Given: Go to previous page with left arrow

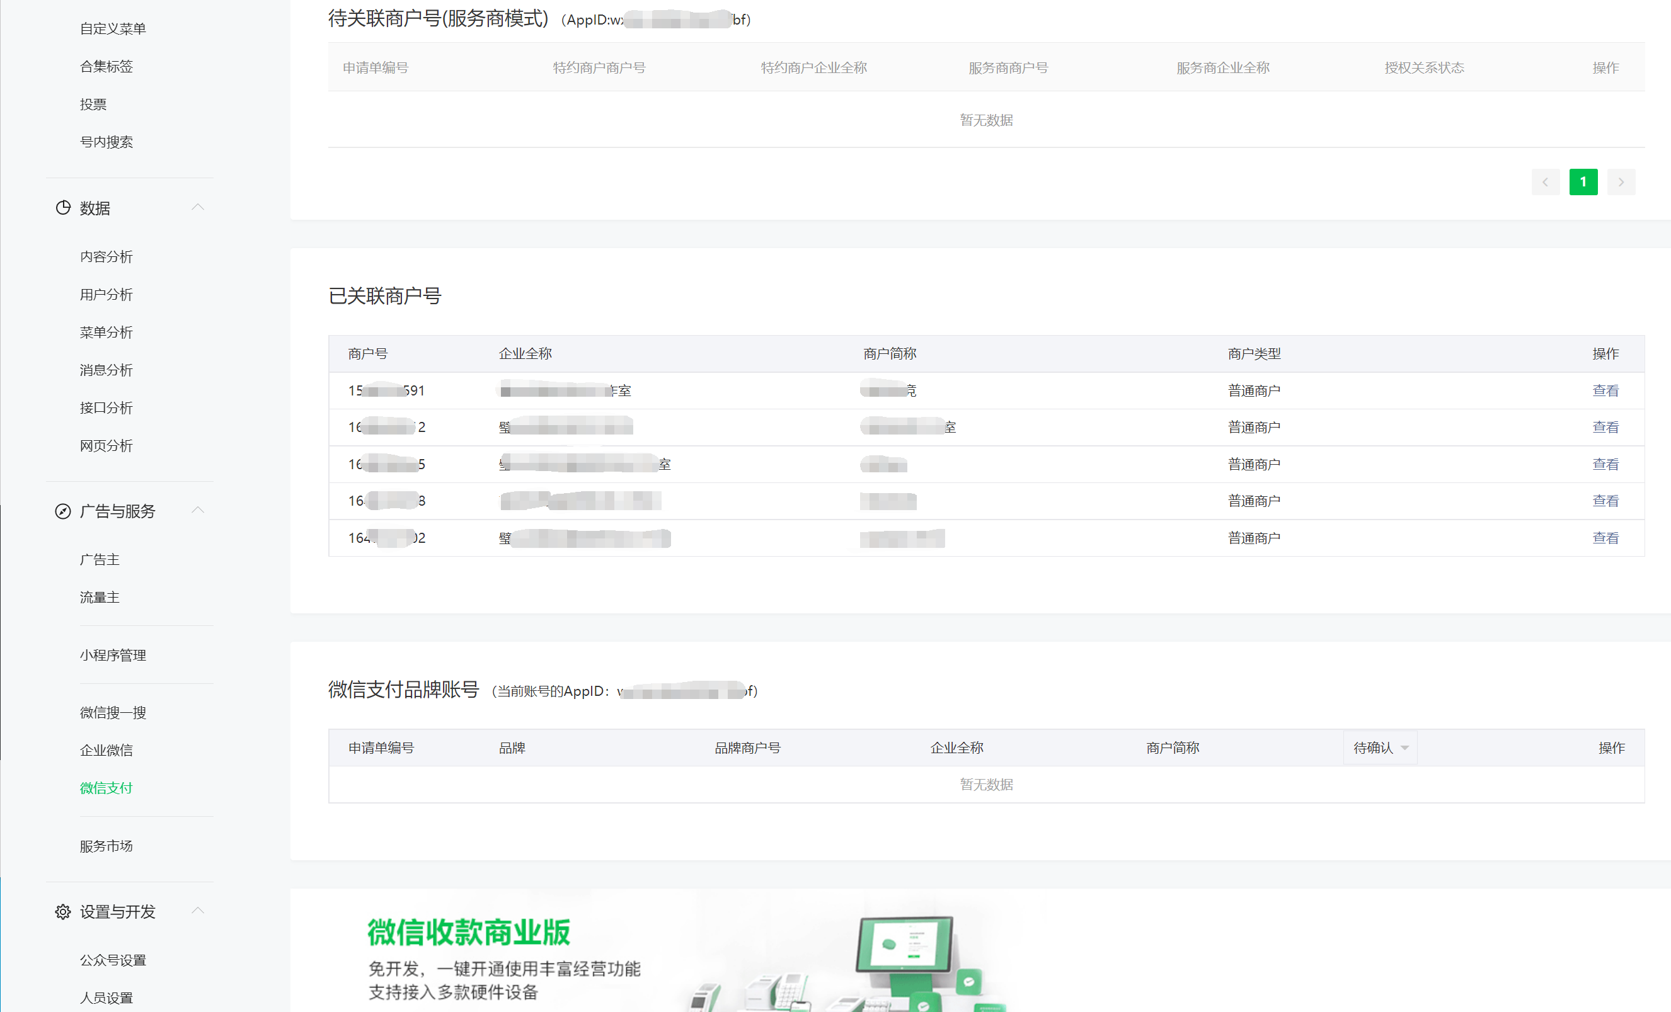Looking at the screenshot, I should point(1545,181).
